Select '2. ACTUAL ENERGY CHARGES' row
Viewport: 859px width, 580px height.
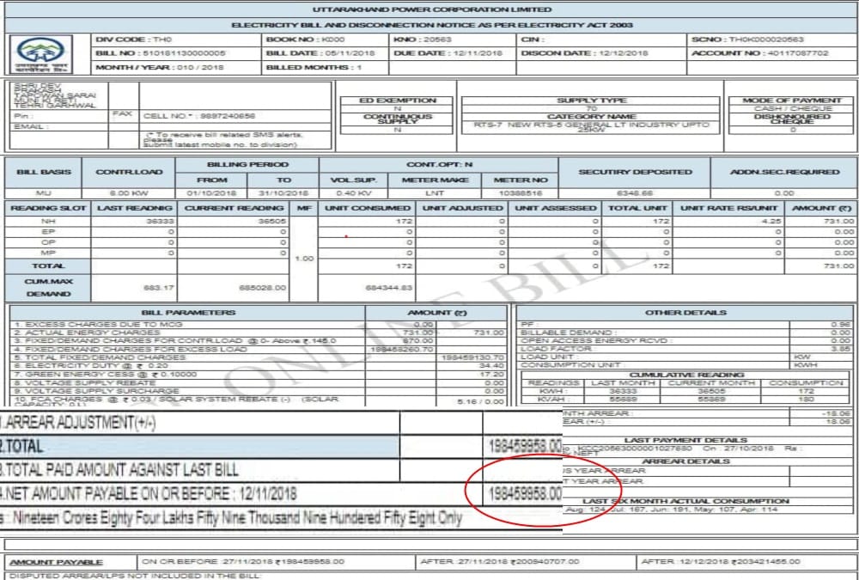(x=259, y=333)
